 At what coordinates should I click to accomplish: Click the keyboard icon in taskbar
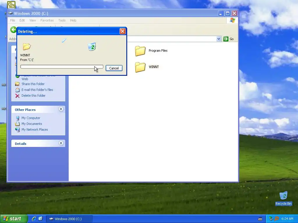coord(260,219)
